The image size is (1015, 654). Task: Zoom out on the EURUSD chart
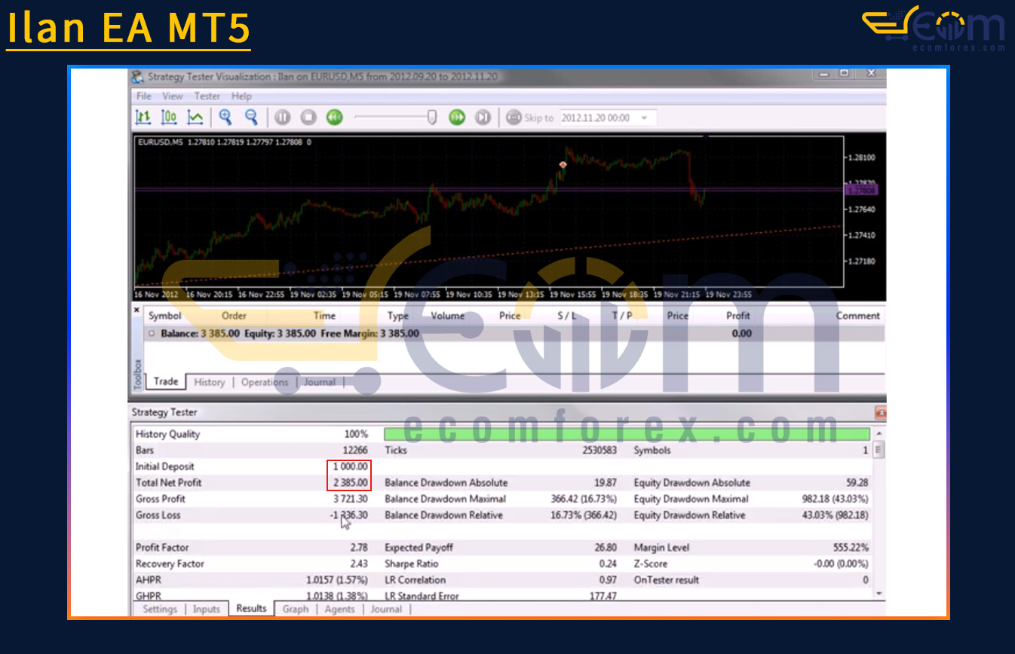tap(251, 118)
